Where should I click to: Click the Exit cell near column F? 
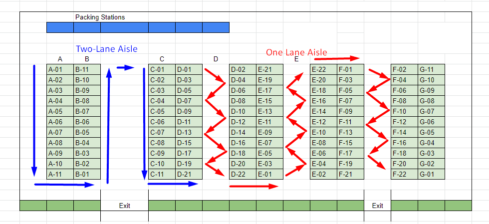[x=377, y=206]
